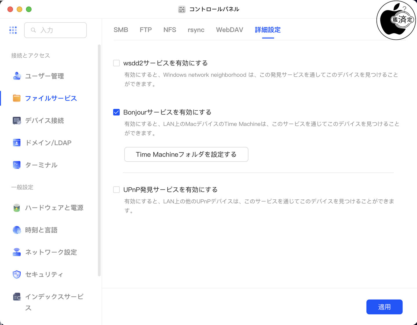
Task: Uncheck the Bonjour service checkbox
Action: click(116, 112)
